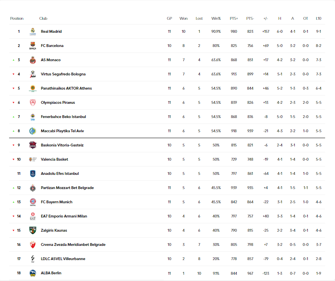Click the FC Barcelona crest icon
This screenshot has width=335, height=281.
(33, 46)
